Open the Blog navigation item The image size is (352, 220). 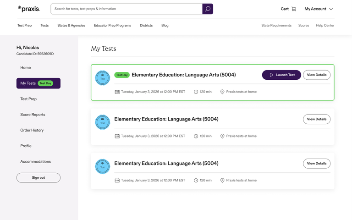[x=165, y=25]
